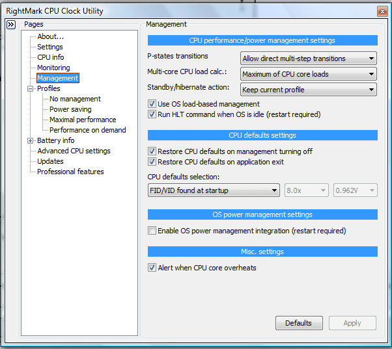This screenshot has width=392, height=349.
Task: Click the CPU defaults settings header
Action: (x=262, y=135)
